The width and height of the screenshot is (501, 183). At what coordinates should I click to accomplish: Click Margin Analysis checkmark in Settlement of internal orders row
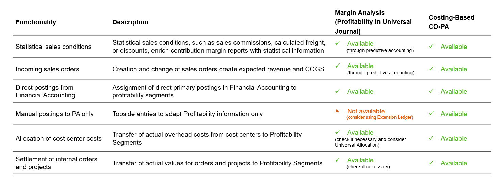tap(337, 160)
